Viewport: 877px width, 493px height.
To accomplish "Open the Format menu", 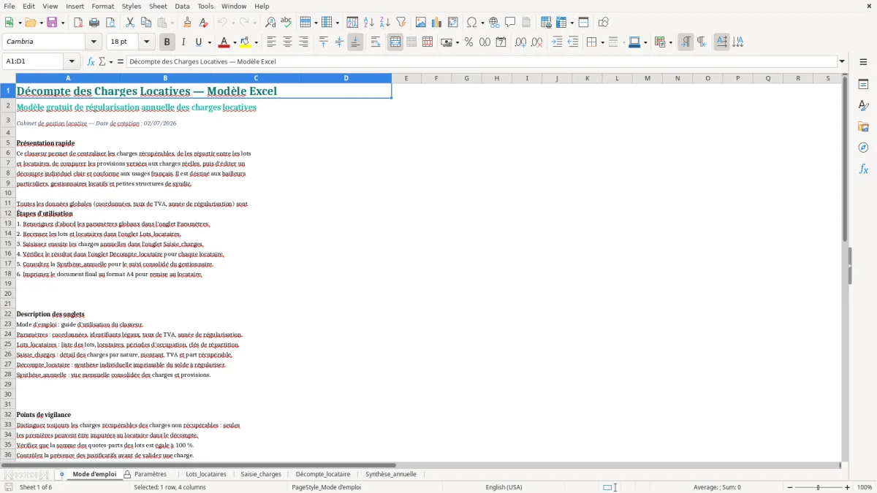I will (x=103, y=6).
